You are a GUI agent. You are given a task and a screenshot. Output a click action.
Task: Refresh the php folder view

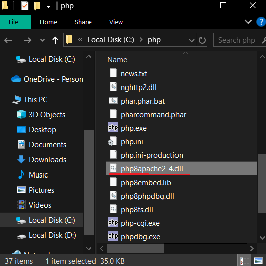pyautogui.click(x=202, y=40)
